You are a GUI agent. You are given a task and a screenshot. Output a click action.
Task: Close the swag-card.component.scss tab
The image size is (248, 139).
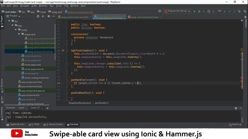(x=160, y=17)
